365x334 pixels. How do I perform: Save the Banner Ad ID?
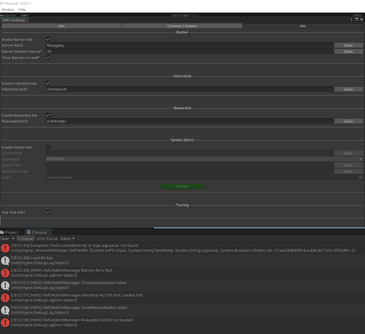[x=349, y=45]
